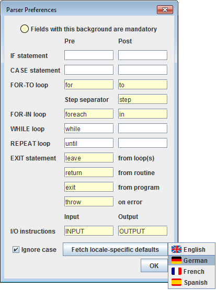Edit the REPEAT loop 'until' field
Screen dimensions: 216x290
click(x=89, y=143)
